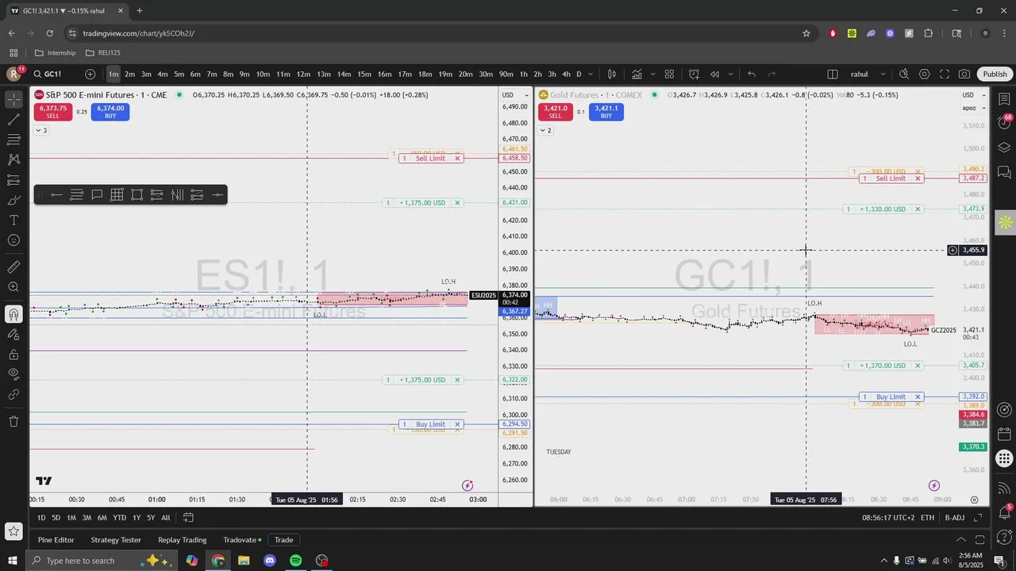Image resolution: width=1016 pixels, height=571 pixels.
Task: Take a chart snapshot with camera icon
Action: click(964, 74)
